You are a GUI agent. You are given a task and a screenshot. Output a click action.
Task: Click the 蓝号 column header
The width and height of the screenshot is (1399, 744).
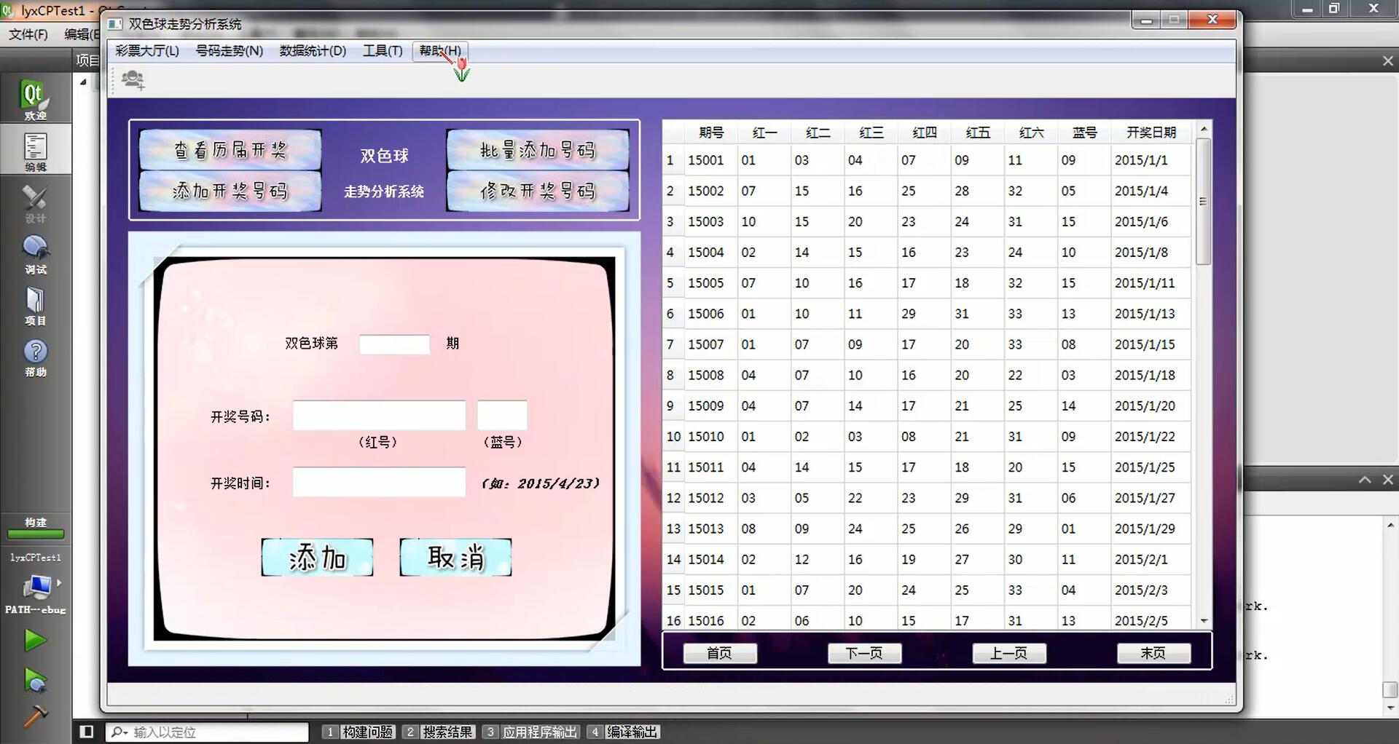point(1084,132)
